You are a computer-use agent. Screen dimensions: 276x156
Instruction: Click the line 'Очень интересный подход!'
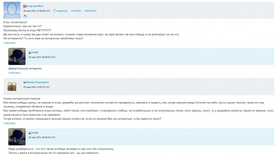[x=22, y=99]
